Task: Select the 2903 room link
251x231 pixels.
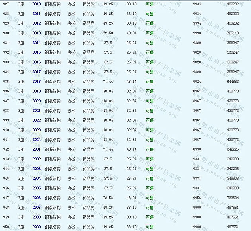Action: pos(37,169)
